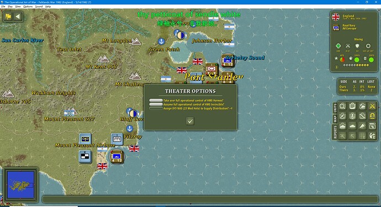
Task: Open the weather clipboard report icon
Action: [x=362, y=106]
